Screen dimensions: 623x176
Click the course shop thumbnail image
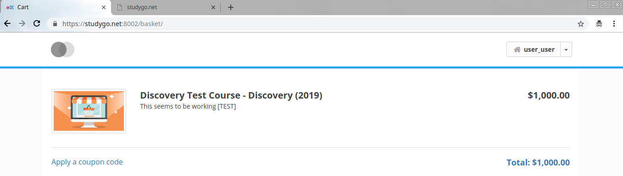(89, 111)
